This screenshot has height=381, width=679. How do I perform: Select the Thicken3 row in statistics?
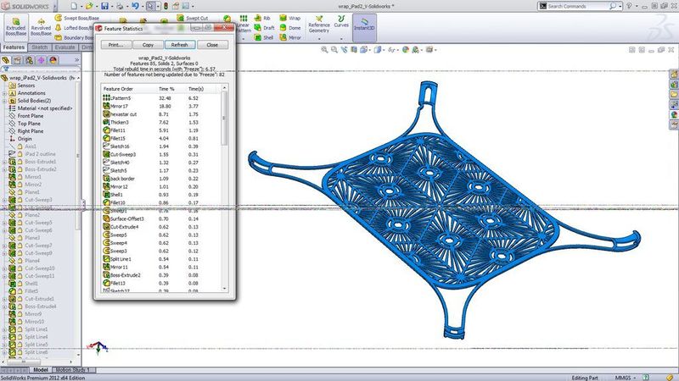[x=161, y=122]
